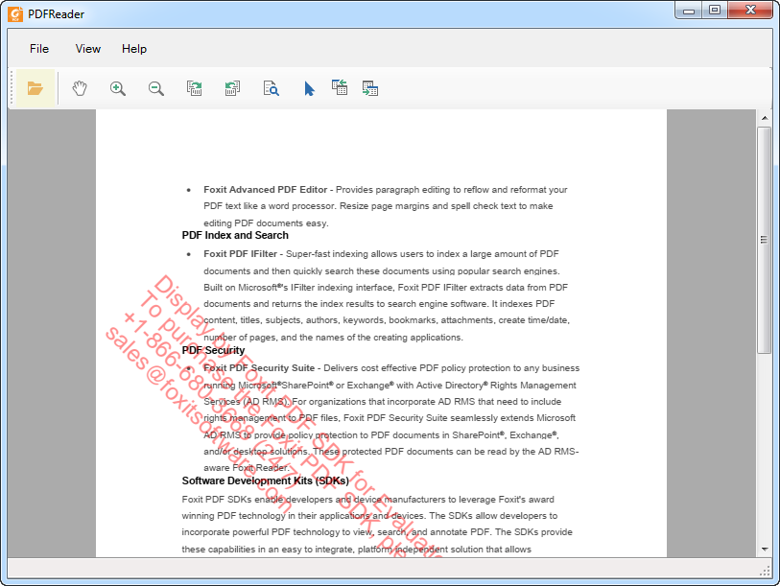Image resolution: width=780 pixels, height=586 pixels.
Task: Click the PDFReader app icon in title bar
Action: (x=15, y=12)
